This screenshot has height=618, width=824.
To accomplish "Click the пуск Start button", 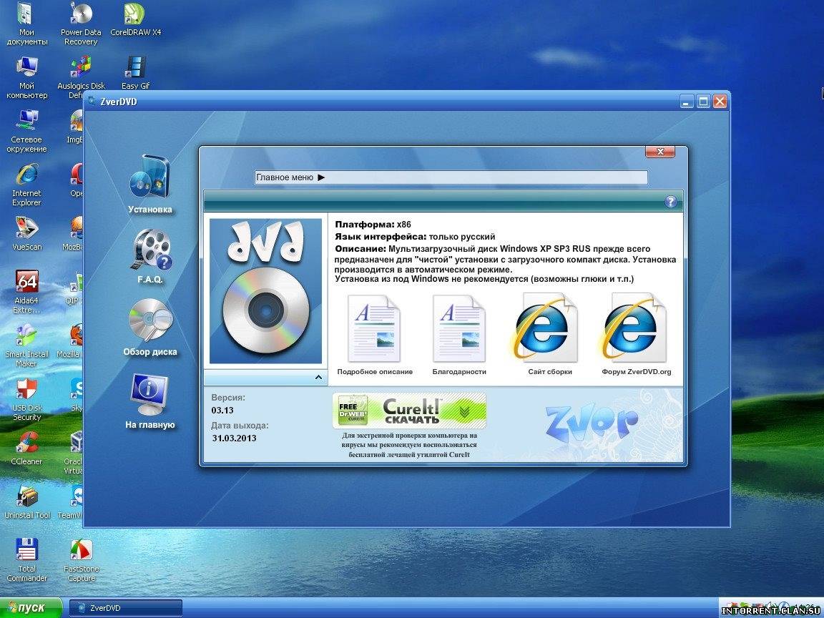I will pos(31,608).
